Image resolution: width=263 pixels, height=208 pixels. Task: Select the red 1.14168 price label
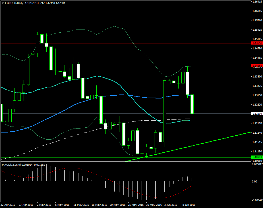[256, 66]
